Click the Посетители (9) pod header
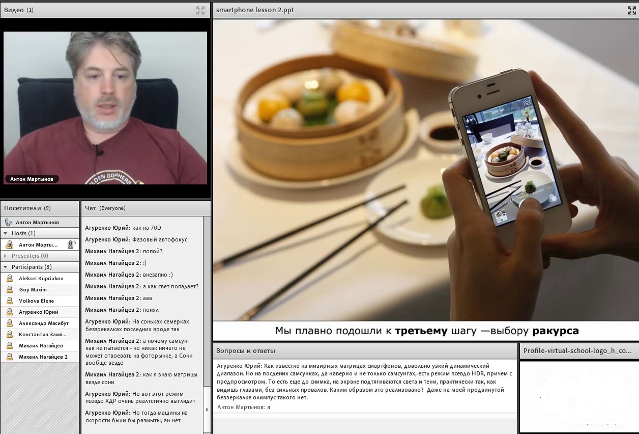Viewport: 639px width, 434px height. 40,208
